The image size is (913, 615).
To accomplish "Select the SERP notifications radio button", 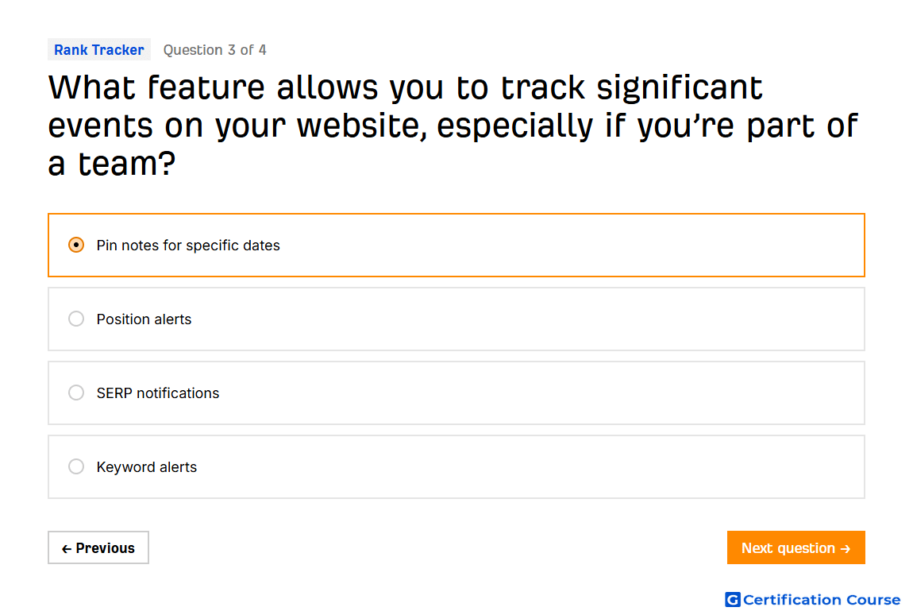I will [x=76, y=393].
